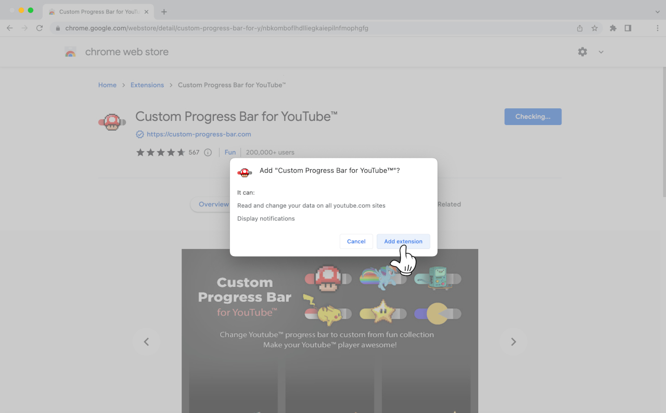The width and height of the screenshot is (666, 413).
Task: Reload the current page
Action: (x=40, y=28)
